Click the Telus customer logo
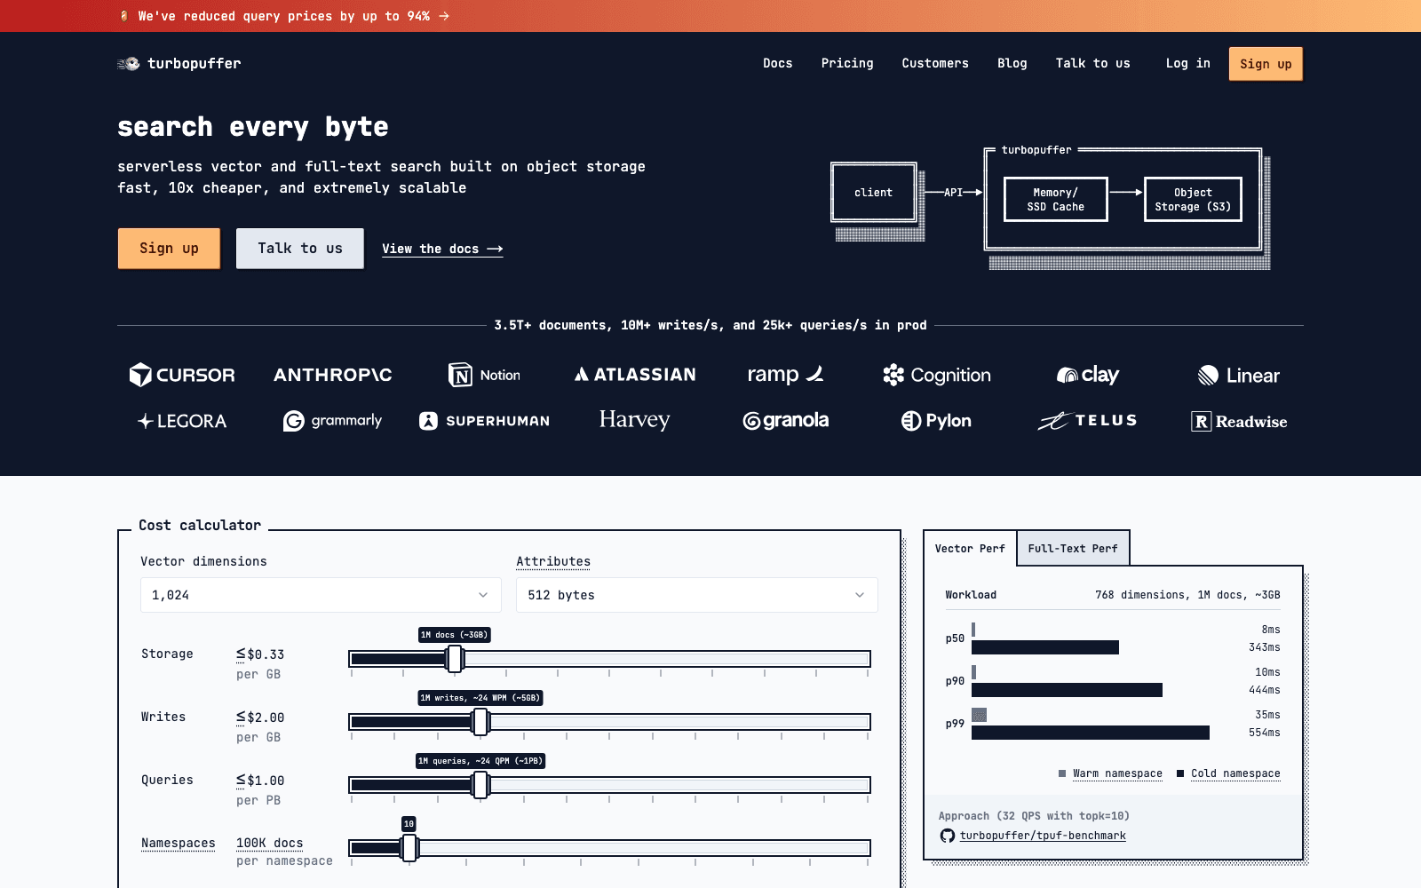The width and height of the screenshot is (1421, 888). pyautogui.click(x=1088, y=421)
